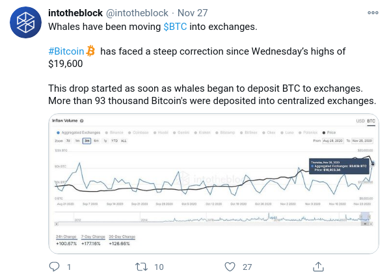This screenshot has width=389, height=279.
Task: Open the #Bitcoin hashtag link
Action: [x=66, y=51]
